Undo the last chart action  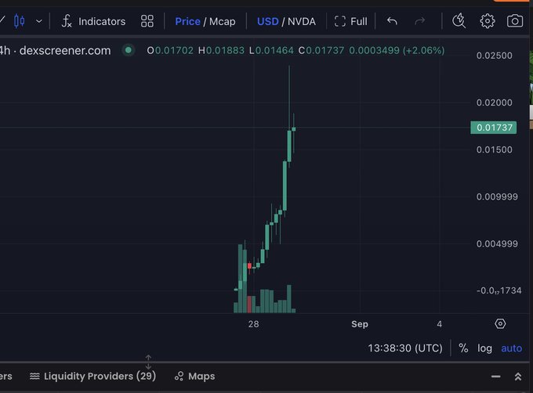[x=392, y=21]
